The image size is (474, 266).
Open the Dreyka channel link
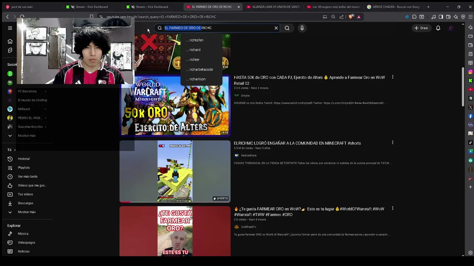pyautogui.click(x=246, y=96)
